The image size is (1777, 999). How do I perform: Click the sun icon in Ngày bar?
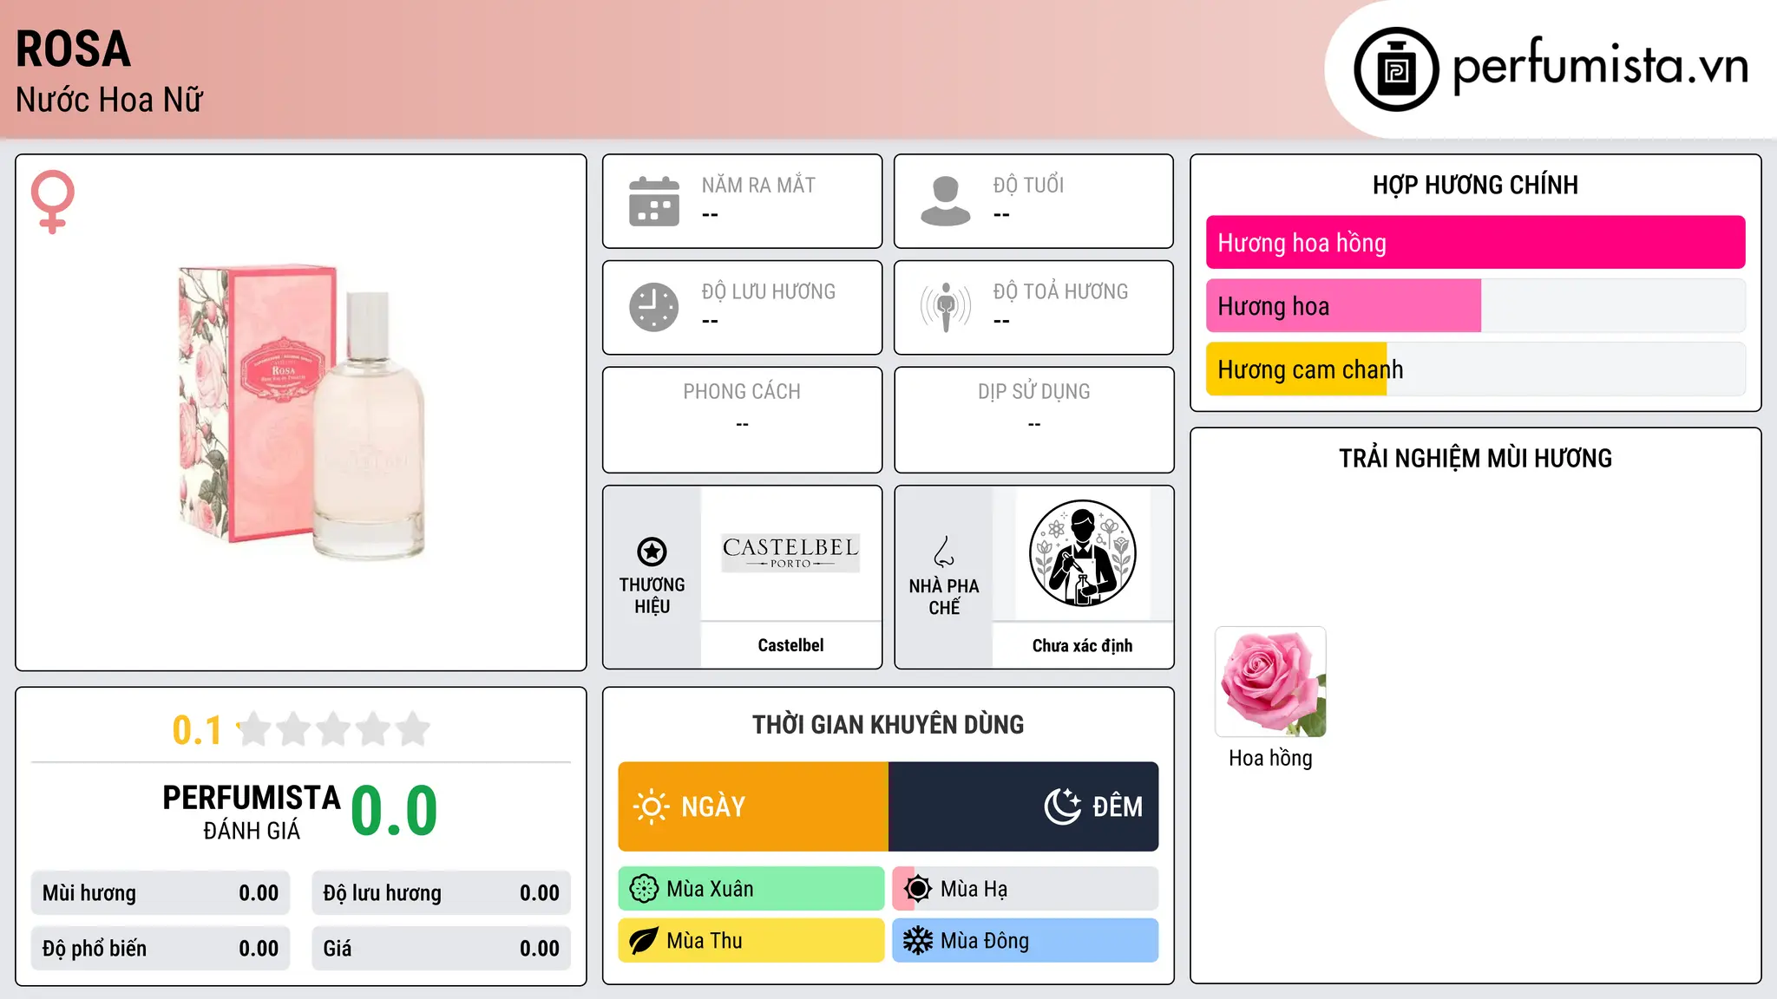point(651,806)
